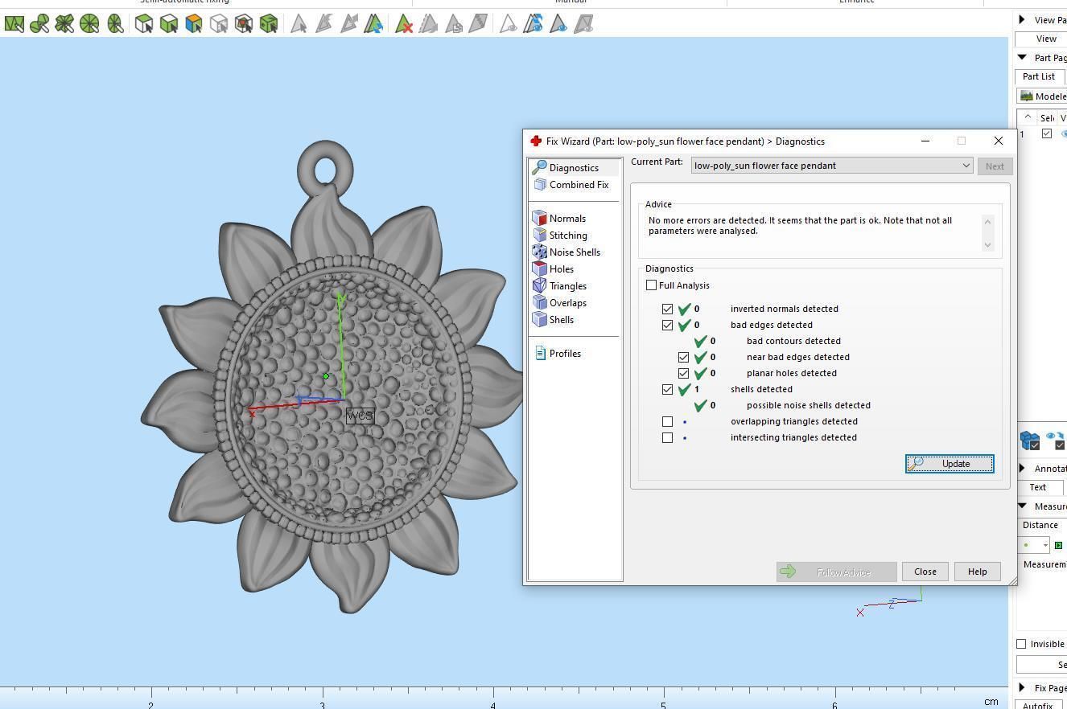The height and width of the screenshot is (709, 1067).
Task: Click the green measurement icon beside the distance dropdown
Action: (x=1059, y=545)
